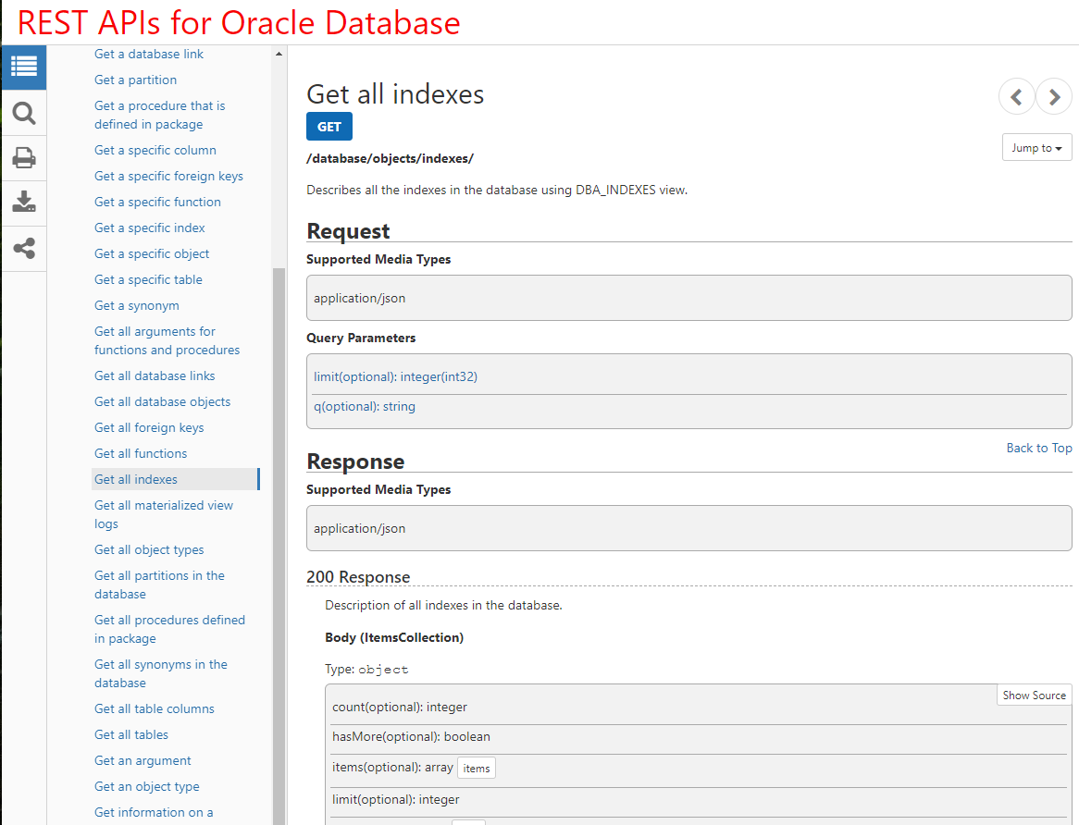Viewport: 1079px width, 825px height.
Task: Open Get all procedures defined in package
Action: [x=170, y=629]
